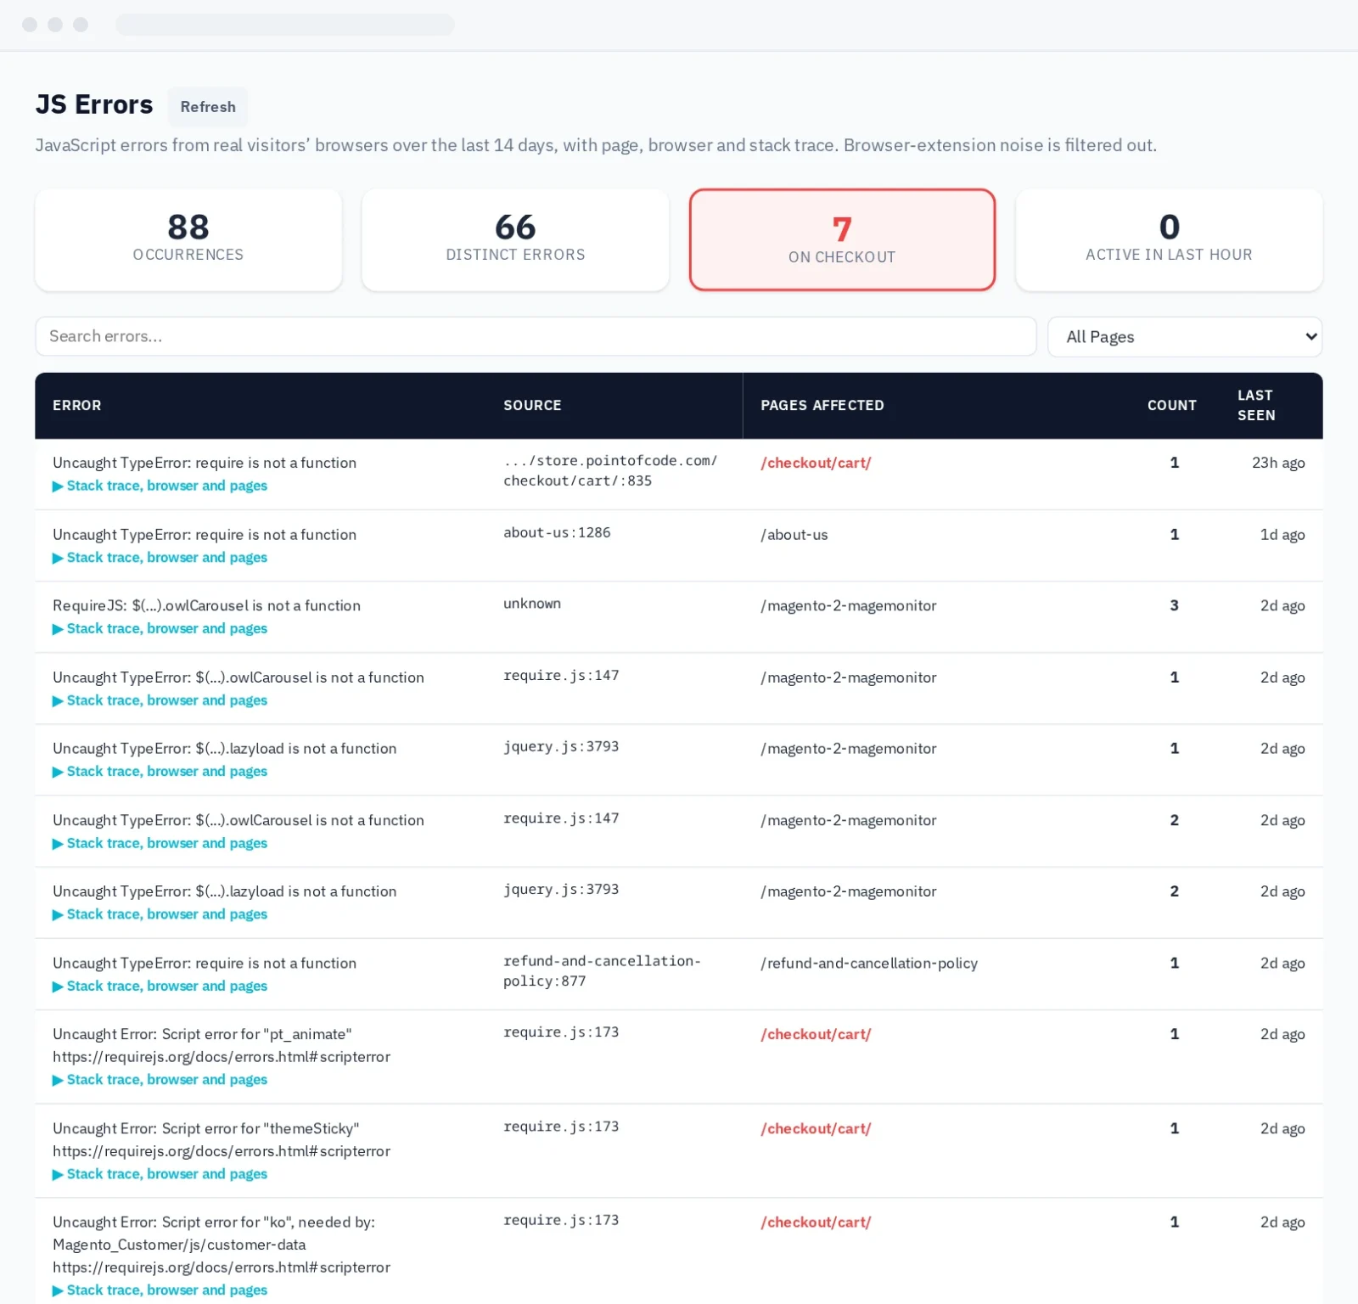Focus the Search errors input field
Screen dimensions: 1358x1304
535,336
